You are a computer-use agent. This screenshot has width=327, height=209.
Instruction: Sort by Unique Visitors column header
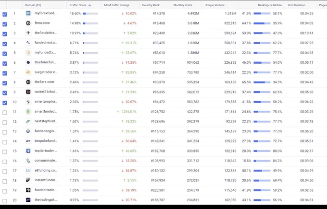214,5
